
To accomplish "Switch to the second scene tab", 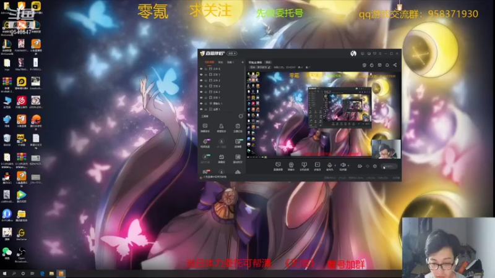I will (221, 62).
